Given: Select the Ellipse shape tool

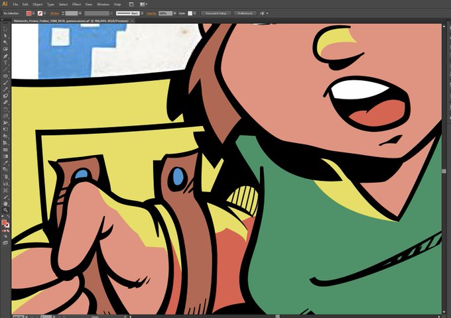Looking at the screenshot, I should 5,76.
